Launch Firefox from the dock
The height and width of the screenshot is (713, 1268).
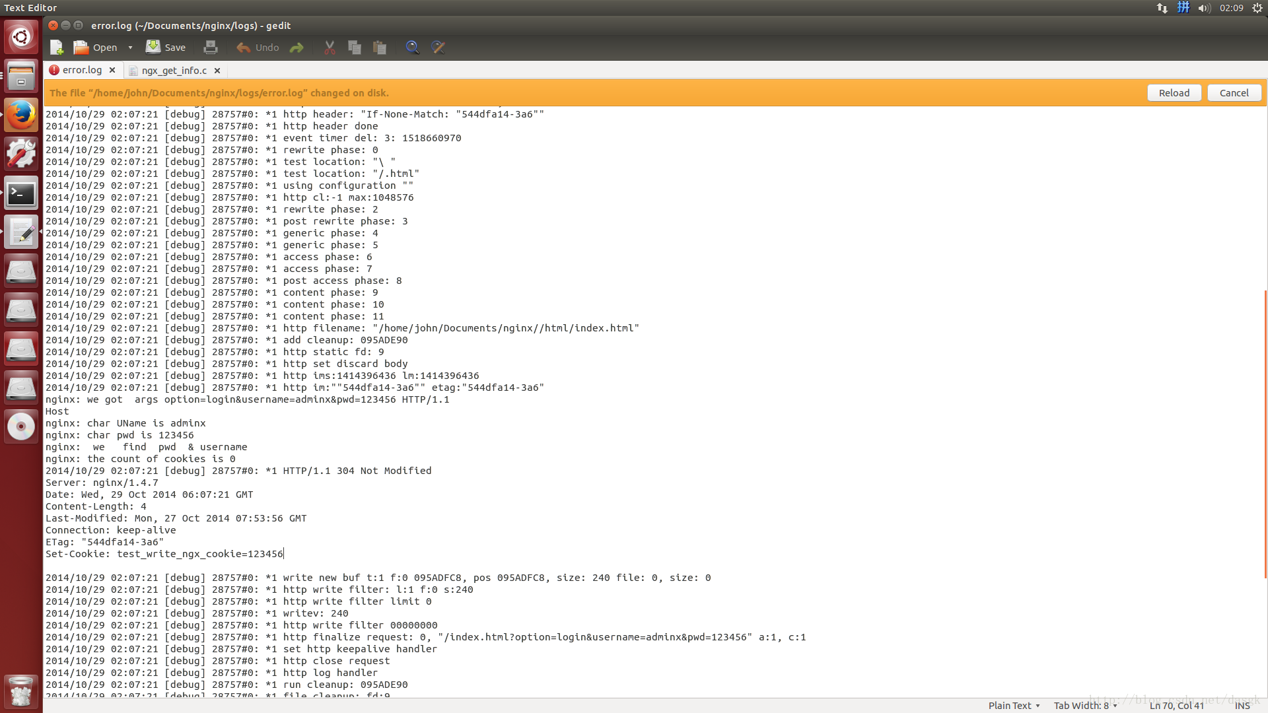(21, 115)
